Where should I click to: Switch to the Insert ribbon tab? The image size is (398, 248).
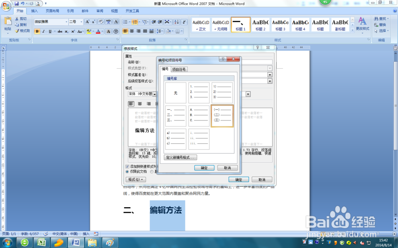coord(34,11)
